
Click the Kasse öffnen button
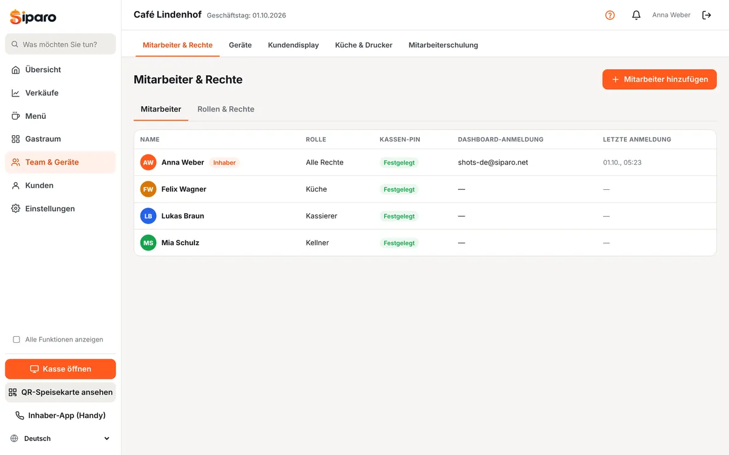tap(60, 369)
